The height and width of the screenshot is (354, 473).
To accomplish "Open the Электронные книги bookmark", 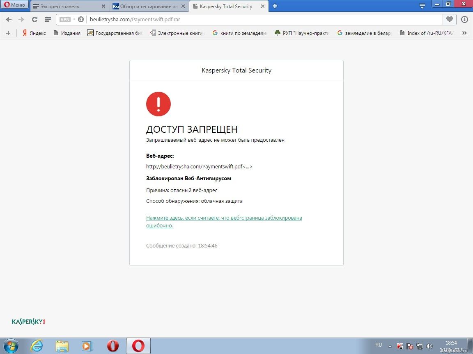I will (x=178, y=33).
